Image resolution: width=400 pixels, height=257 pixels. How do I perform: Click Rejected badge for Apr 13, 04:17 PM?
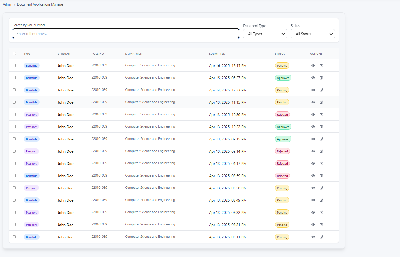tap(282, 163)
